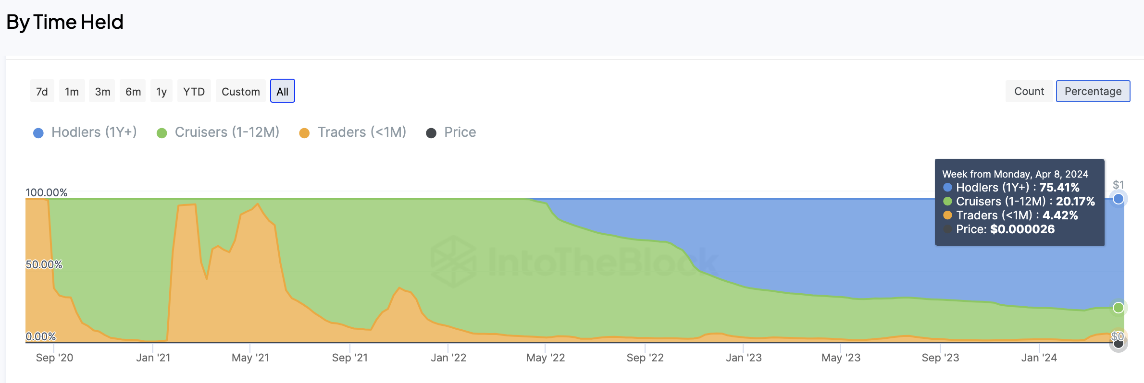The width and height of the screenshot is (1144, 383).
Task: Click the green Cruisers legend dot
Action: pyautogui.click(x=162, y=133)
